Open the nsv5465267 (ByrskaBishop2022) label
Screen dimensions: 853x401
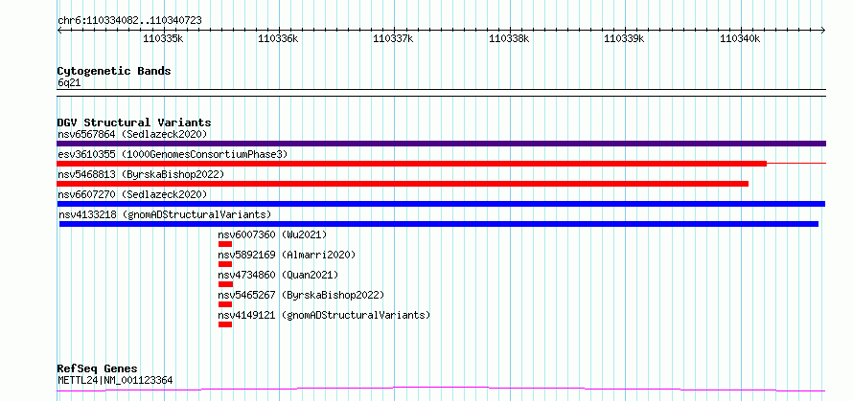(x=301, y=295)
